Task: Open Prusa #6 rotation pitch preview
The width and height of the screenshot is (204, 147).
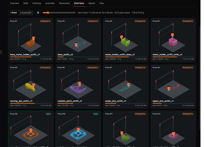Action: pyautogui.click(x=78, y=84)
